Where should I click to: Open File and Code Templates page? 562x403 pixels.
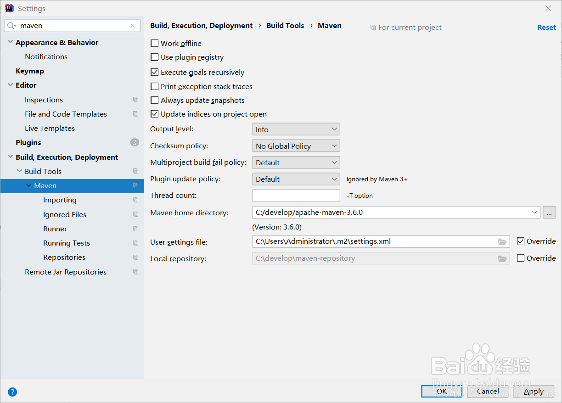coord(66,114)
